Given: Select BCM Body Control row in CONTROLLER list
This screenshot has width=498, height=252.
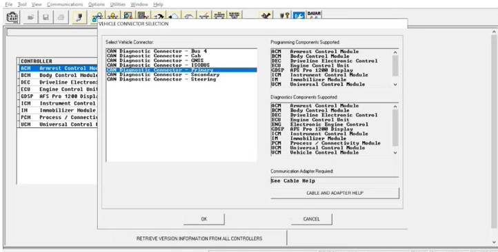Looking at the screenshot, I should (x=58, y=75).
